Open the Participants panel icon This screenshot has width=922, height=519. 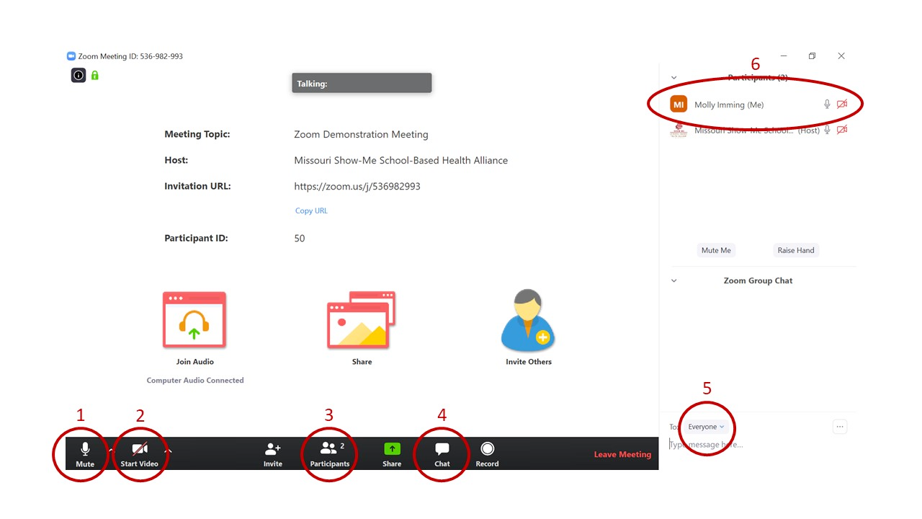coord(329,448)
